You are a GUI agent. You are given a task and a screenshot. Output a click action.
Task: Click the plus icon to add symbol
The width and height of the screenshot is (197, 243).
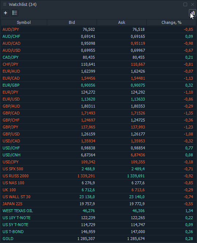(5, 13)
